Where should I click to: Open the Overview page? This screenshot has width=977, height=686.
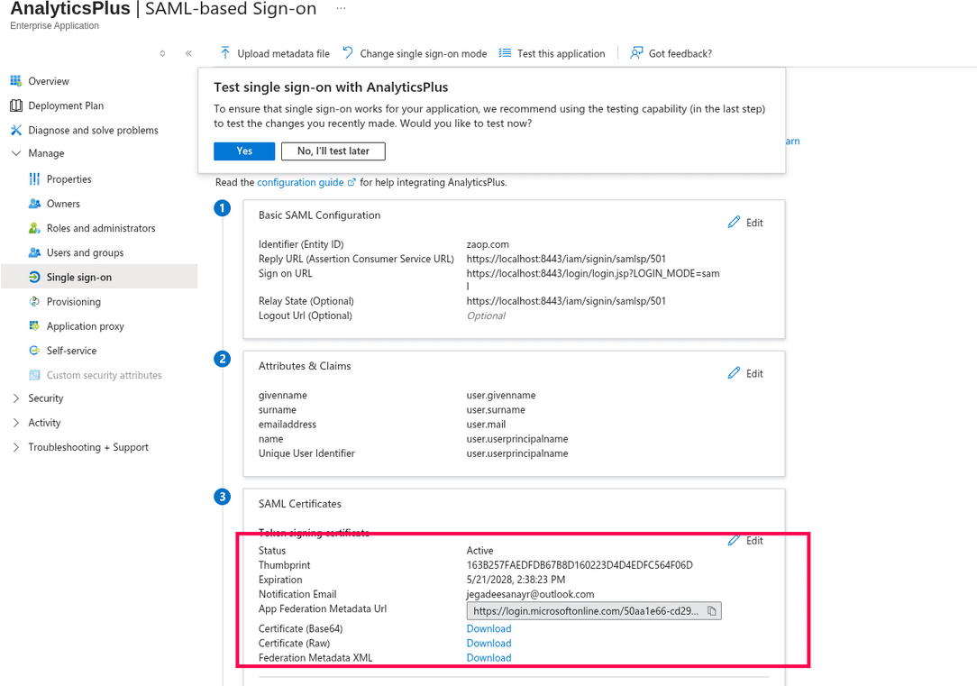(x=49, y=81)
